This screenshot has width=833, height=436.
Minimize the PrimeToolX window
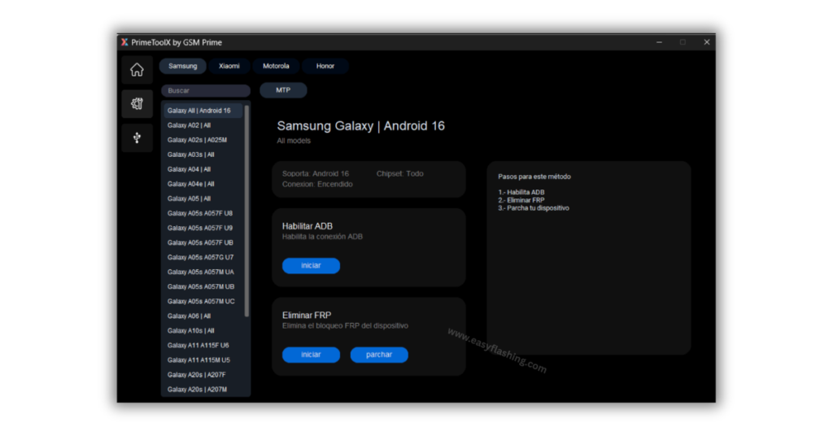(x=659, y=42)
